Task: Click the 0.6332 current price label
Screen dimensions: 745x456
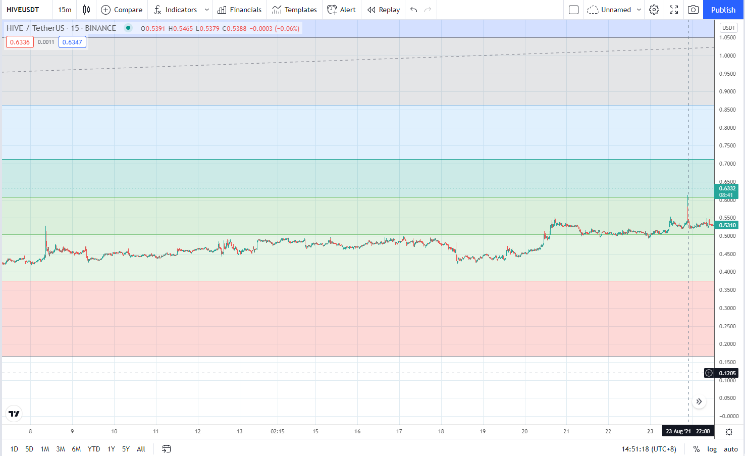Action: pos(727,191)
